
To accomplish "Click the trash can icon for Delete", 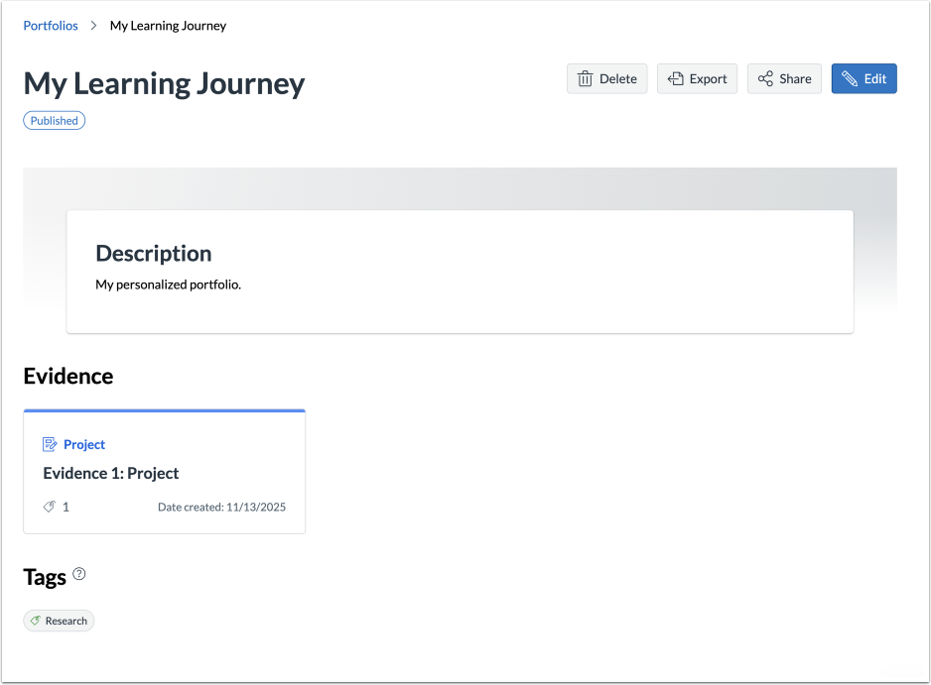I will [x=586, y=79].
